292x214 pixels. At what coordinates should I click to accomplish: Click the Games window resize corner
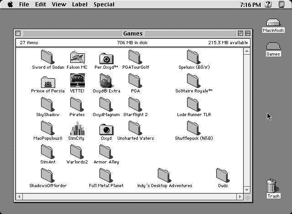247,197
